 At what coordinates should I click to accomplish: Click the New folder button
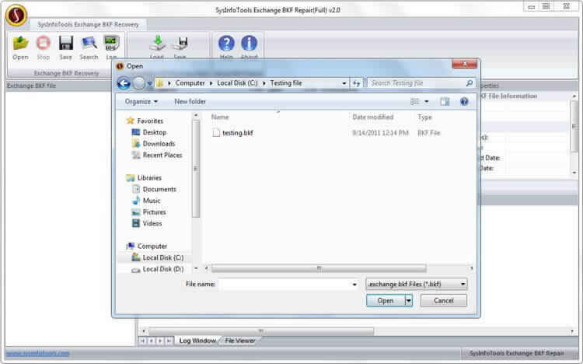190,102
